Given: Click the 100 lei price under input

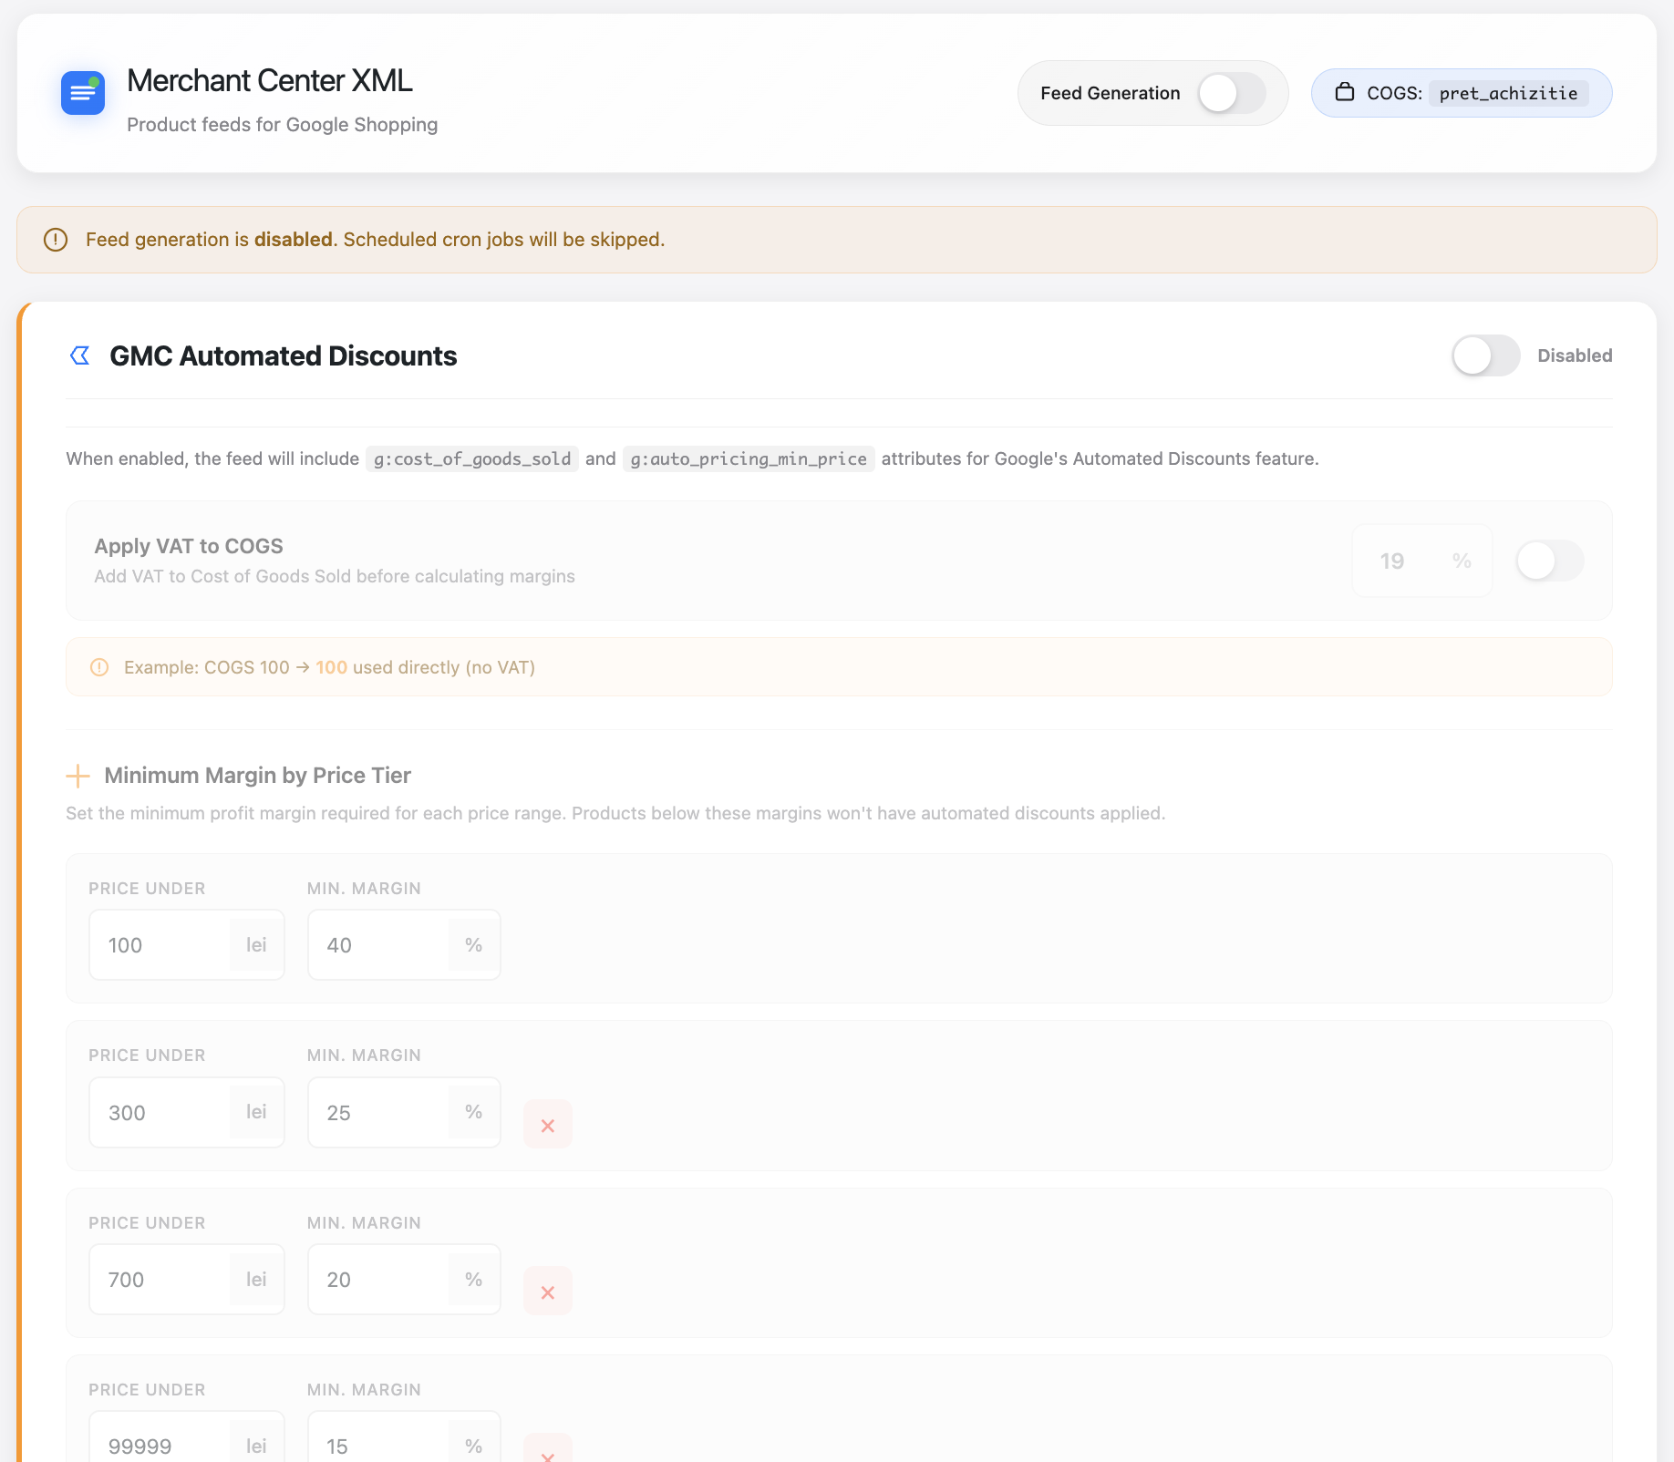Looking at the screenshot, I should 164,944.
